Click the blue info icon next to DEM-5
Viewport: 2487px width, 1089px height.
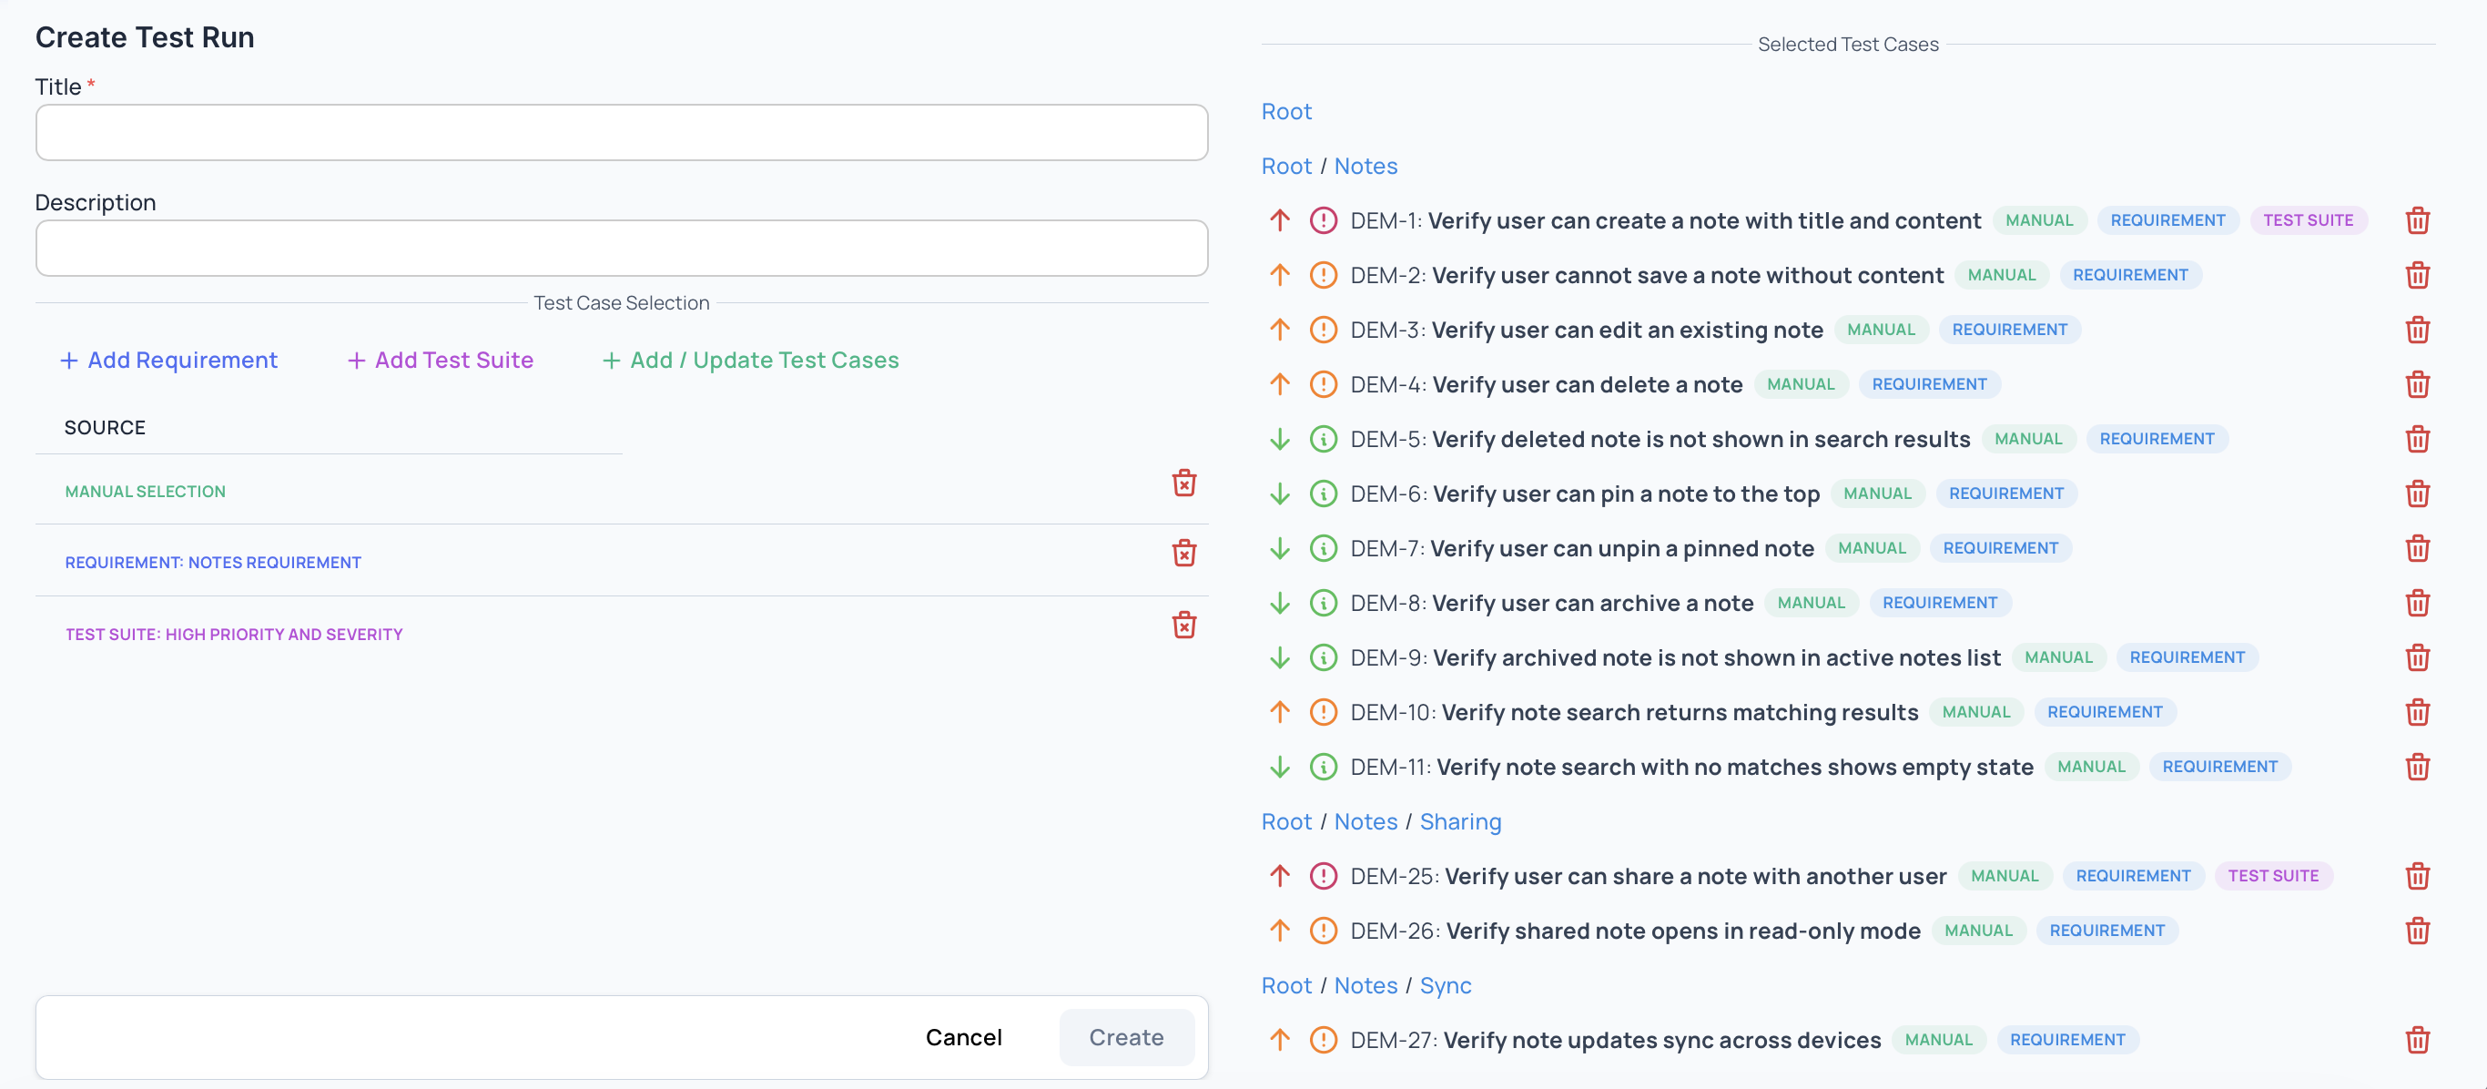coord(1324,438)
